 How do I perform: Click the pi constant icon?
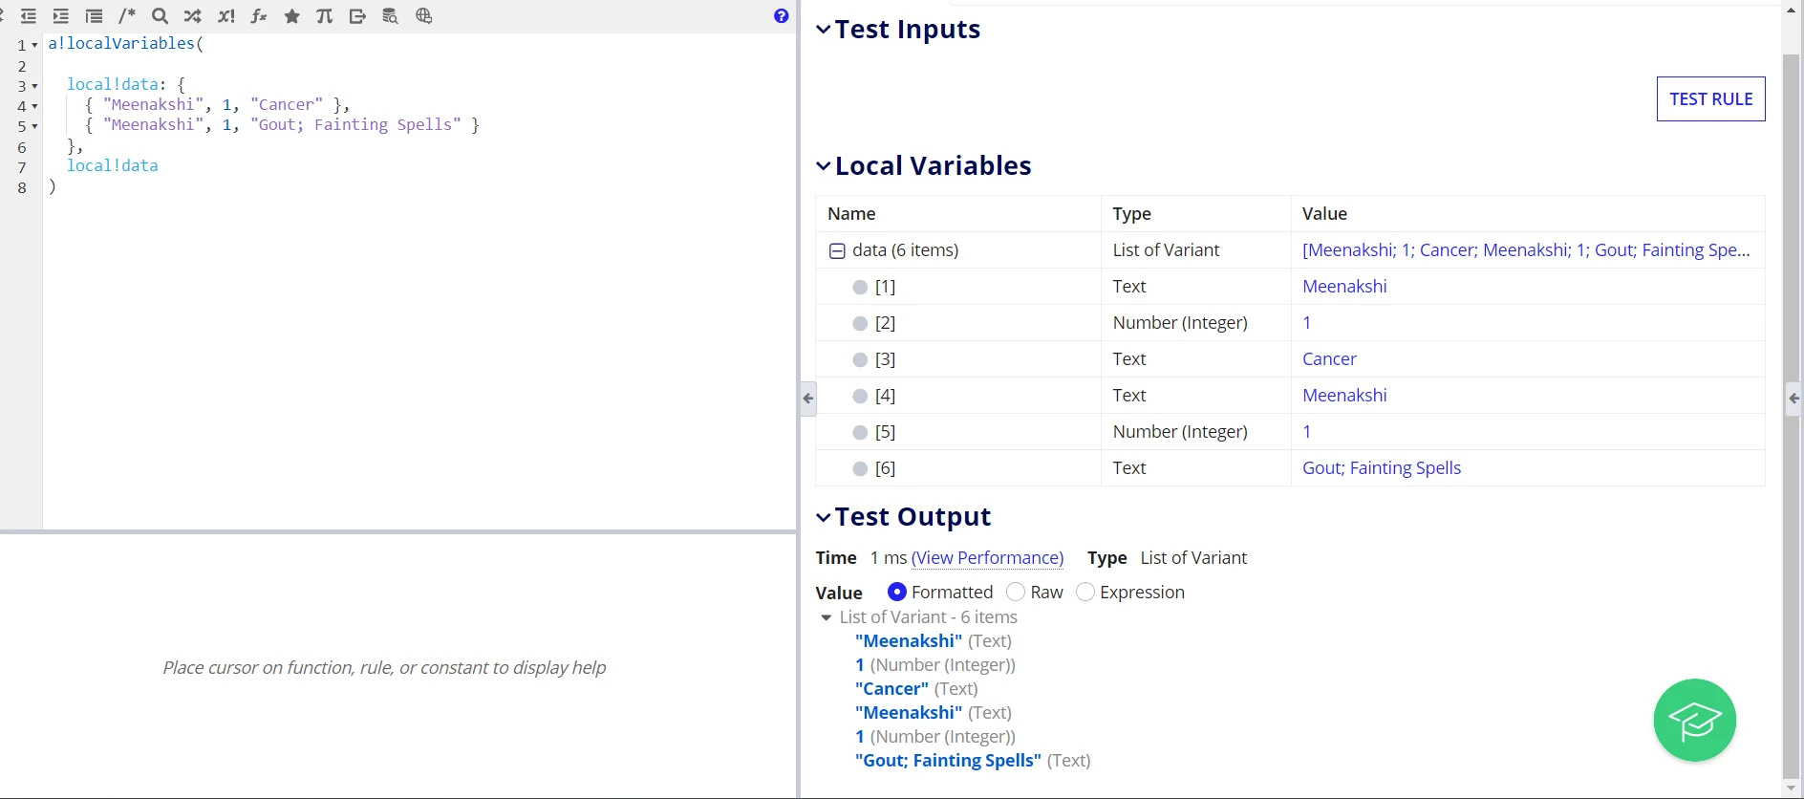pyautogui.click(x=325, y=16)
